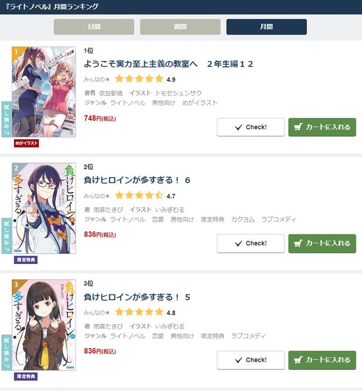
Task: Add 負けヒロインが多すぎる！ 6 to cart
Action: (322, 243)
